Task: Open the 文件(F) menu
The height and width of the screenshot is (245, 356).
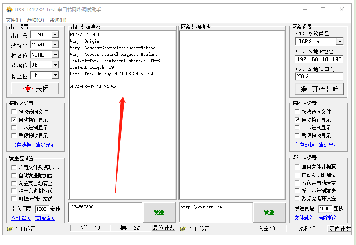Action: [x=13, y=20]
